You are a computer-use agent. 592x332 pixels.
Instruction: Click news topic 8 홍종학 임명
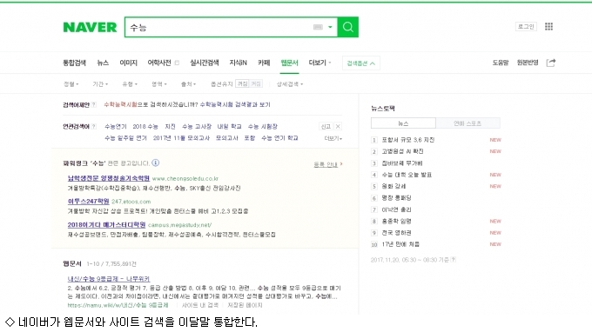tap(396, 222)
